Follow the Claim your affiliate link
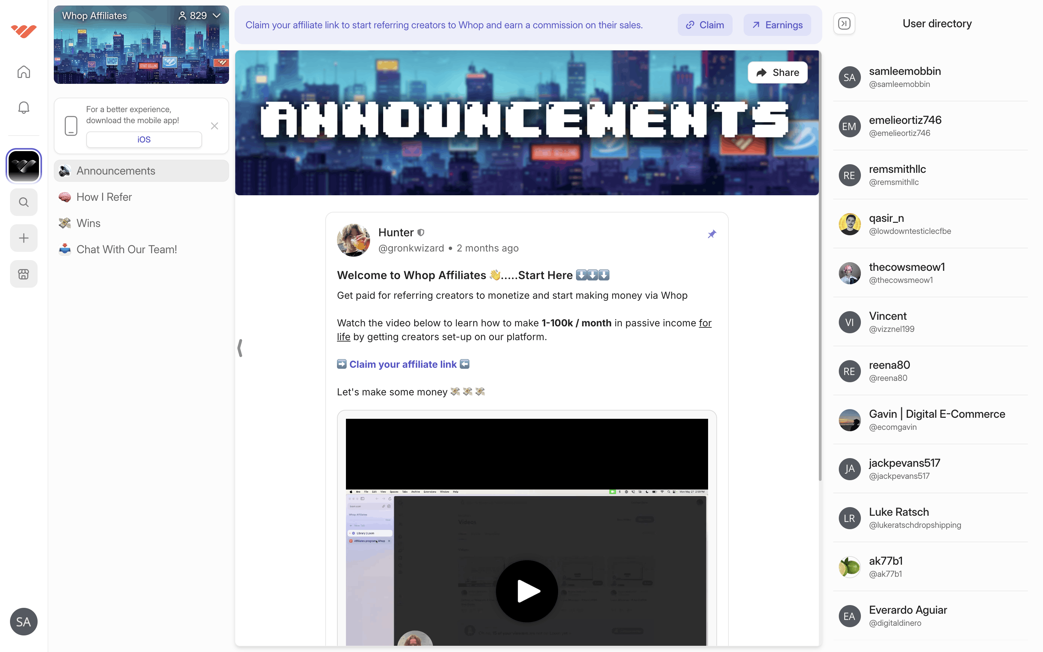Screen dimensions: 1043x652 (403, 364)
